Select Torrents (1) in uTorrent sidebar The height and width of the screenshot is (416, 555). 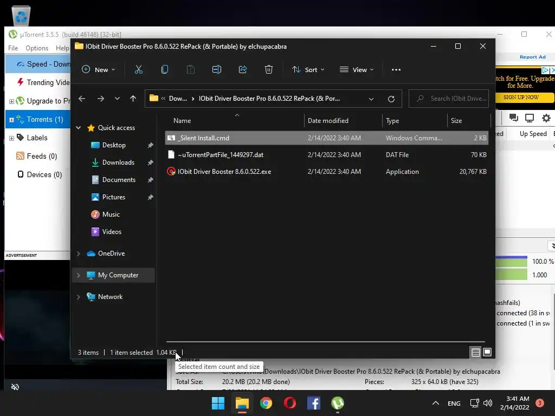coord(38,120)
